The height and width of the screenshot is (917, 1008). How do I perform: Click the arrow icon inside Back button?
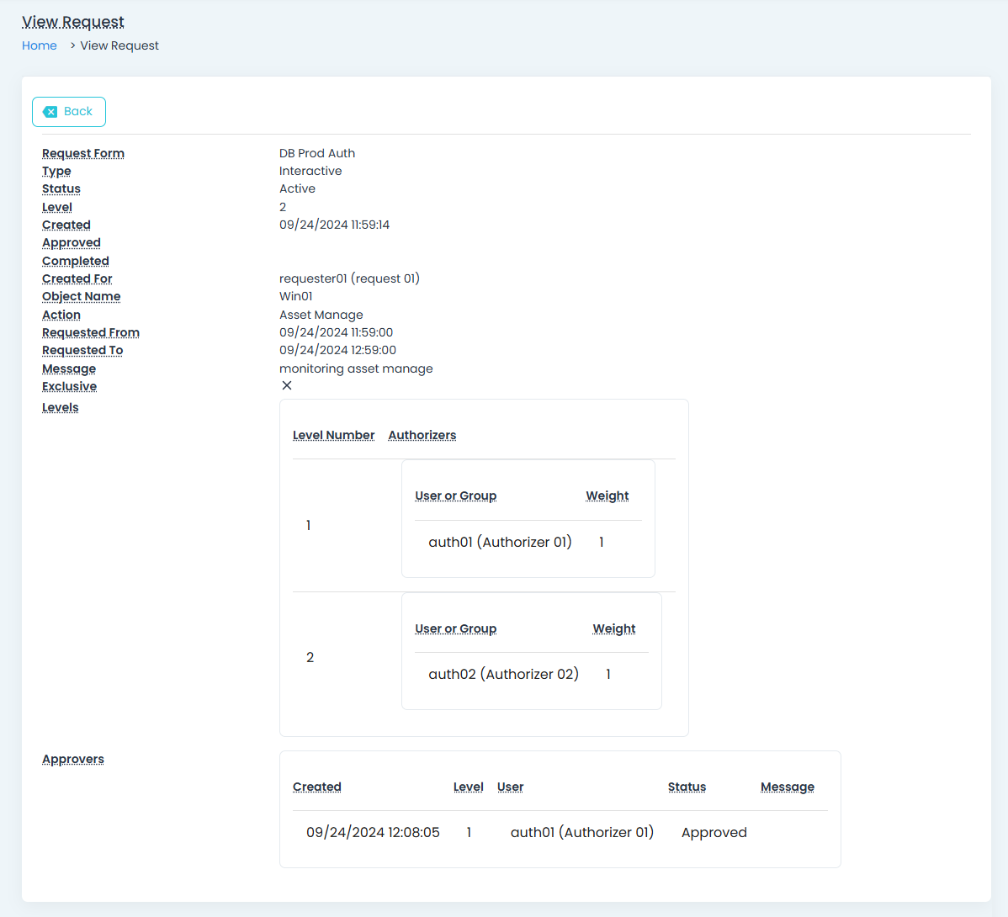[50, 112]
